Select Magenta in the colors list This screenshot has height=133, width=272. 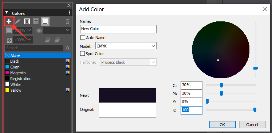38,73
